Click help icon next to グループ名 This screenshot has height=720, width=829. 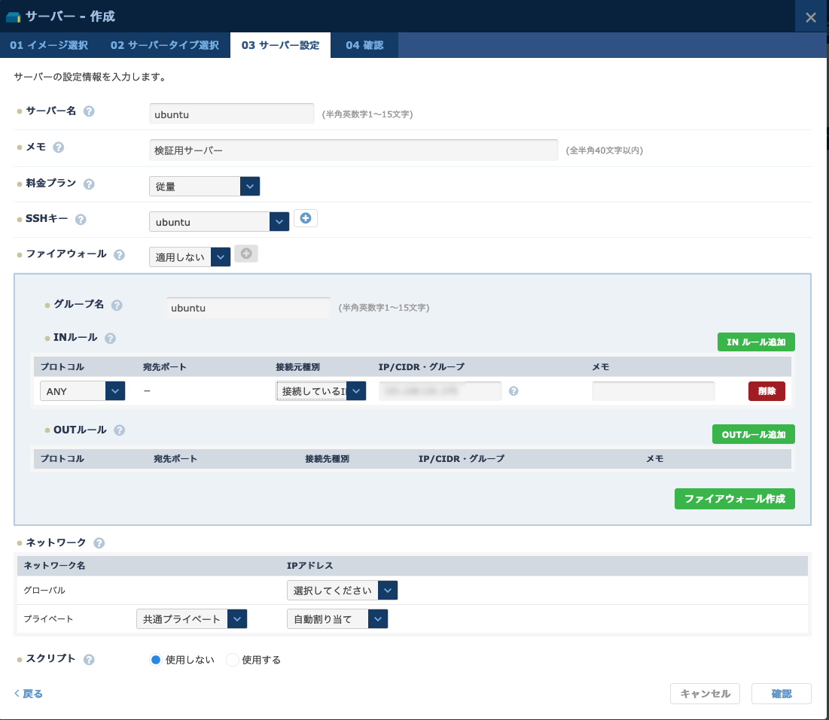117,305
